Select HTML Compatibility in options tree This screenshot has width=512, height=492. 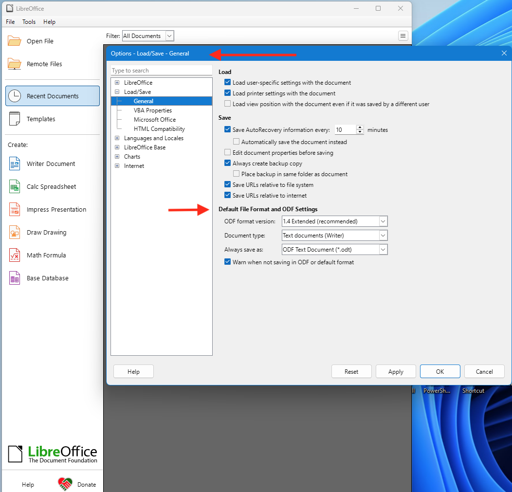(159, 129)
